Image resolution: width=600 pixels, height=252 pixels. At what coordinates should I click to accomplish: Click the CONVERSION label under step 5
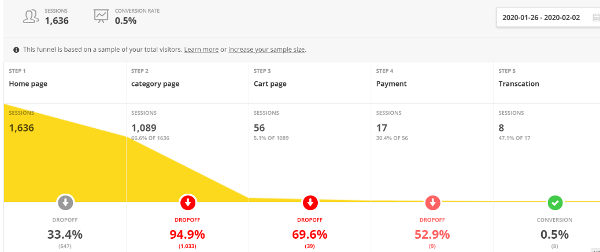(x=555, y=220)
